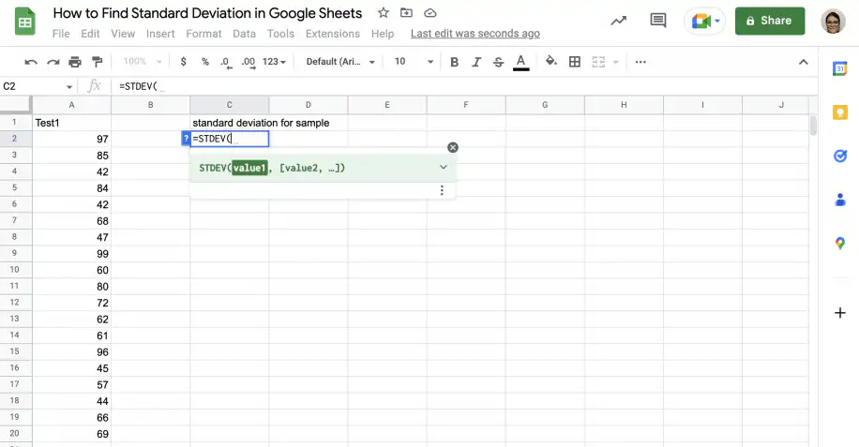
Task: Open more number formats 123 menu
Action: pos(274,62)
